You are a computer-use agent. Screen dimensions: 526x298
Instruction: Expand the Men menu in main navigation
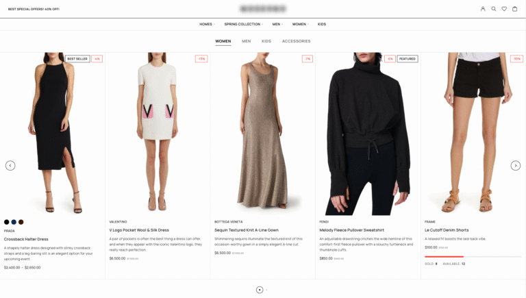pos(277,24)
